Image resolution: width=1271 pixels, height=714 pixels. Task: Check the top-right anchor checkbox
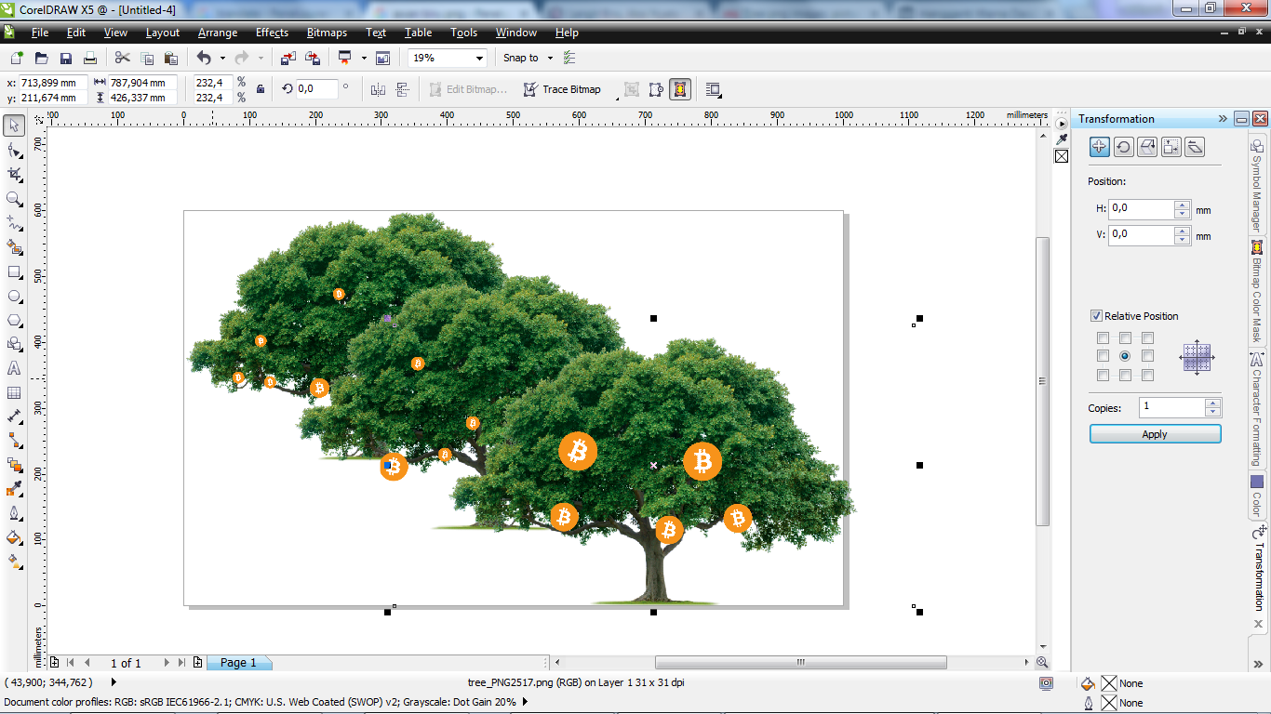point(1148,338)
